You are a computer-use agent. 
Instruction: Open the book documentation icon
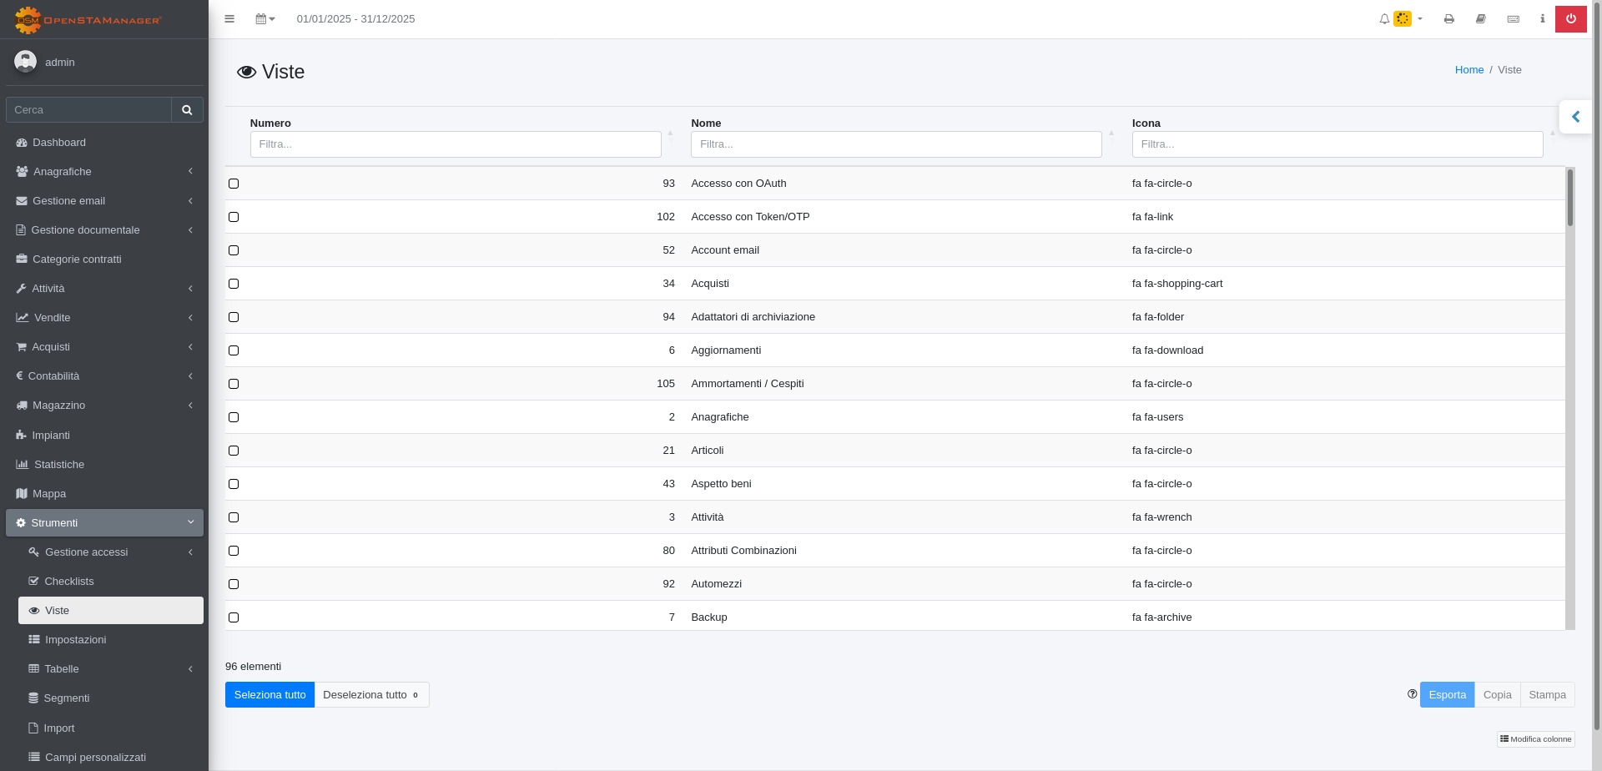1480,18
